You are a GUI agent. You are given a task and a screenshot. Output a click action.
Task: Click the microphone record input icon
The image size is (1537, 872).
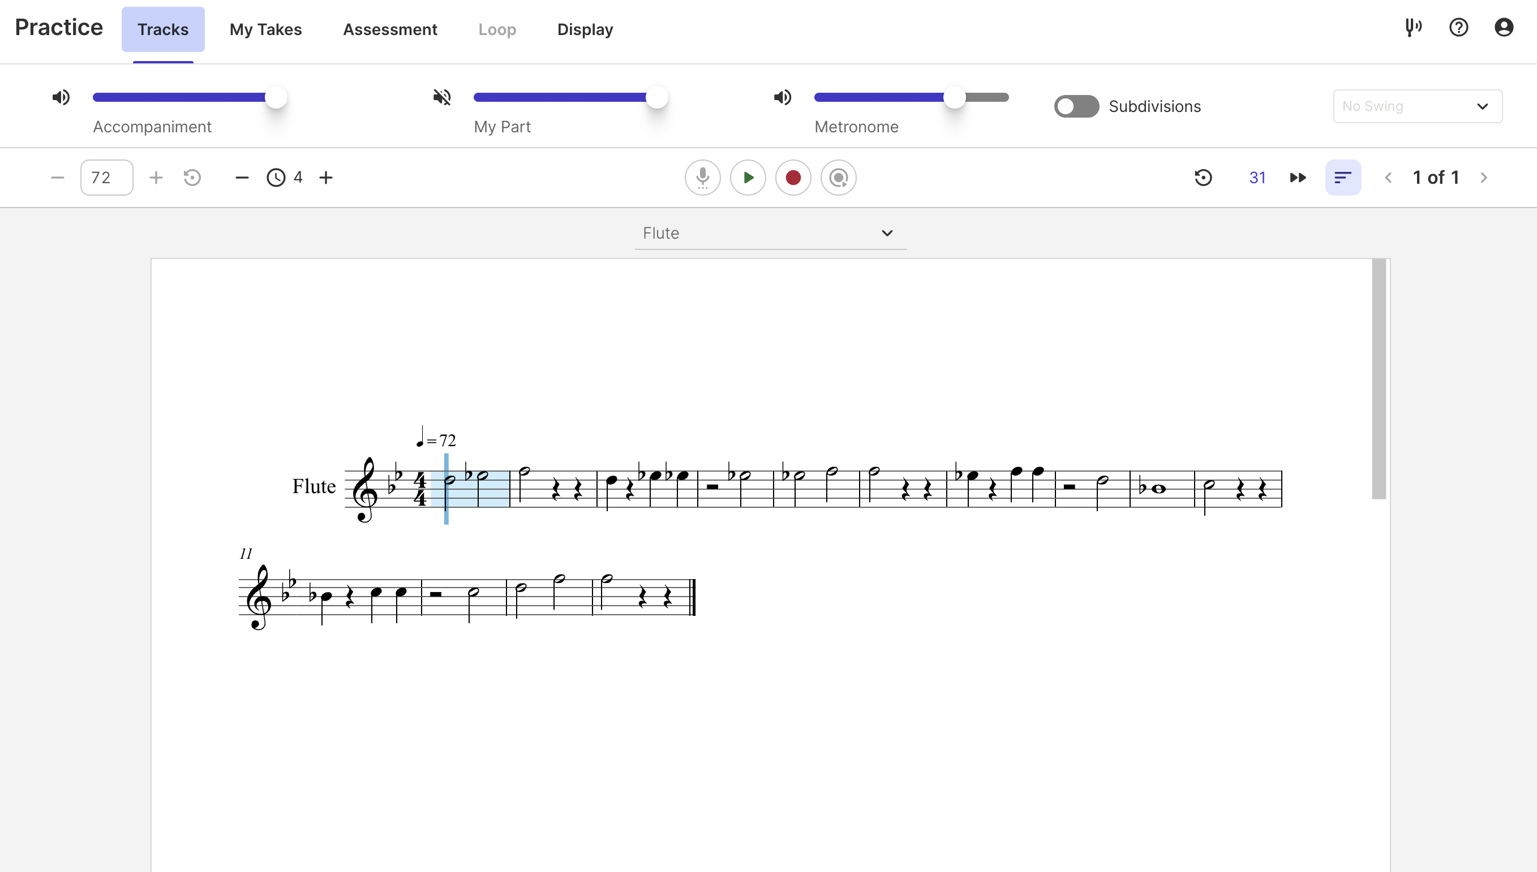[x=702, y=177]
